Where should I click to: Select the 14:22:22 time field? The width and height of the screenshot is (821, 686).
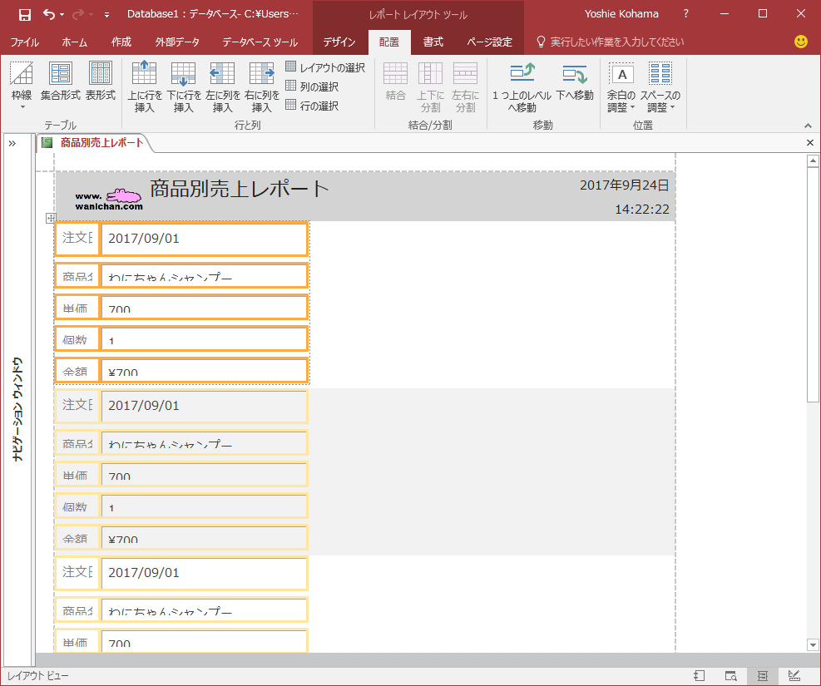click(642, 210)
